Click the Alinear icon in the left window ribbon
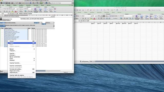Screen dimensions: 164x92 click(21, 10)
